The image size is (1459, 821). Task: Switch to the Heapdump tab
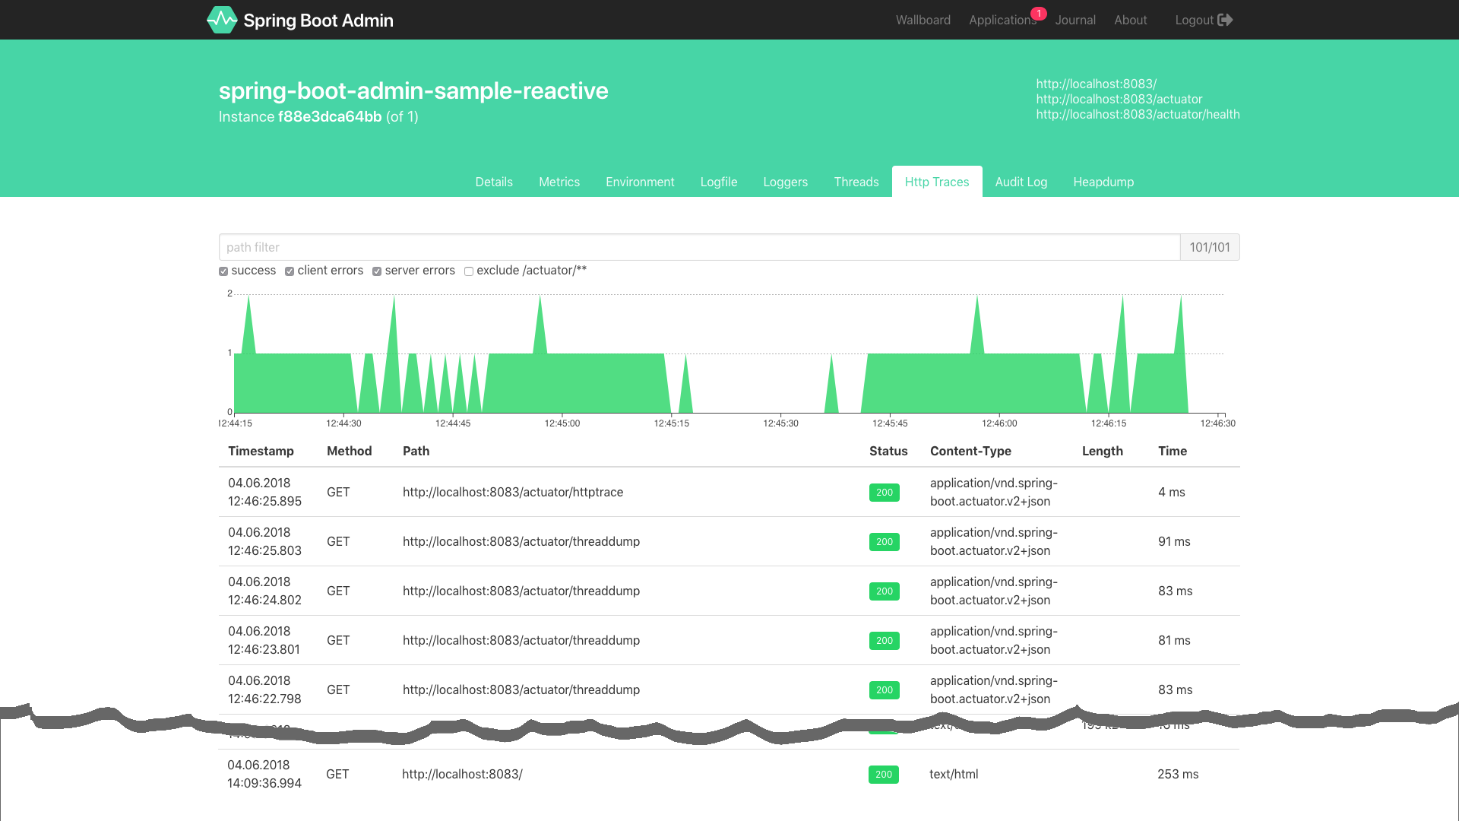(x=1103, y=182)
